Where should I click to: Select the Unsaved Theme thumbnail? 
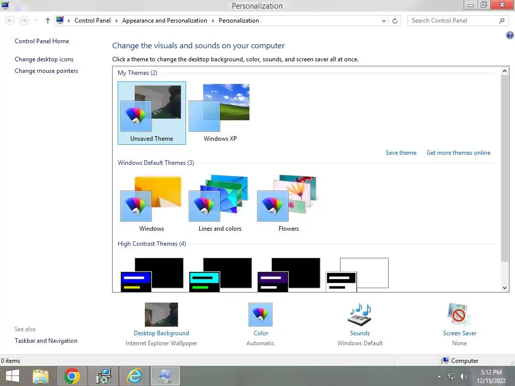pos(152,113)
